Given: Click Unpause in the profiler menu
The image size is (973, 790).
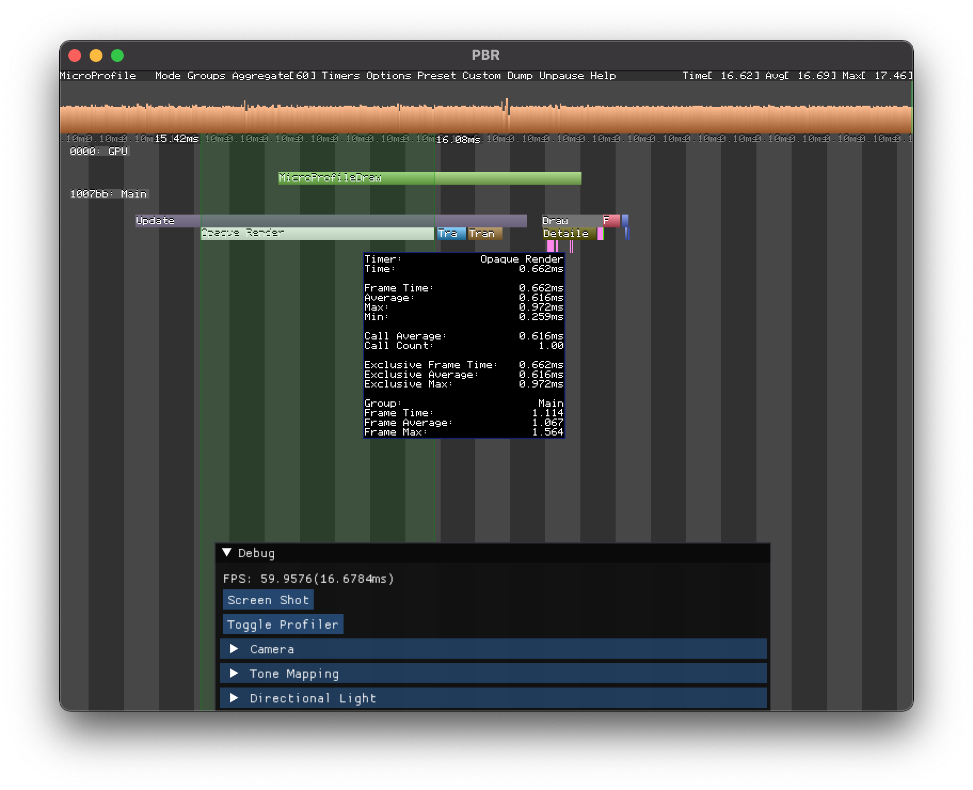Looking at the screenshot, I should [561, 75].
